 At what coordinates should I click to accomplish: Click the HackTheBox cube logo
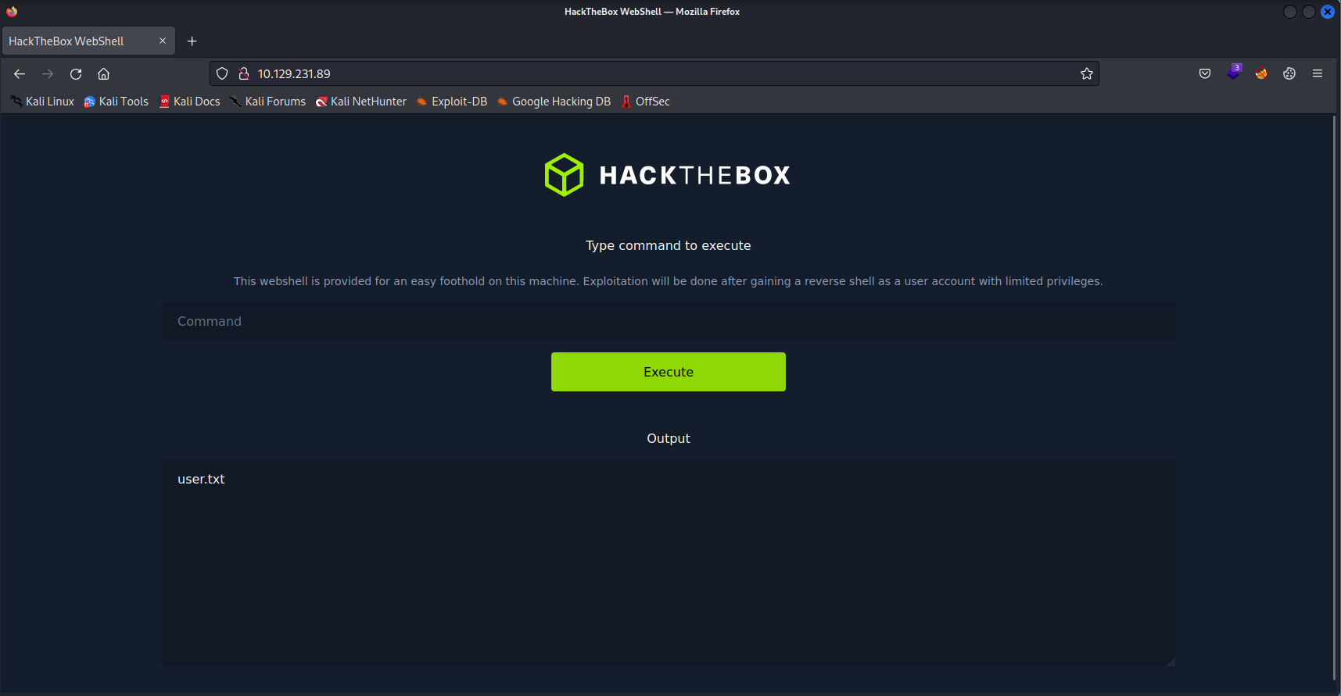pos(564,175)
